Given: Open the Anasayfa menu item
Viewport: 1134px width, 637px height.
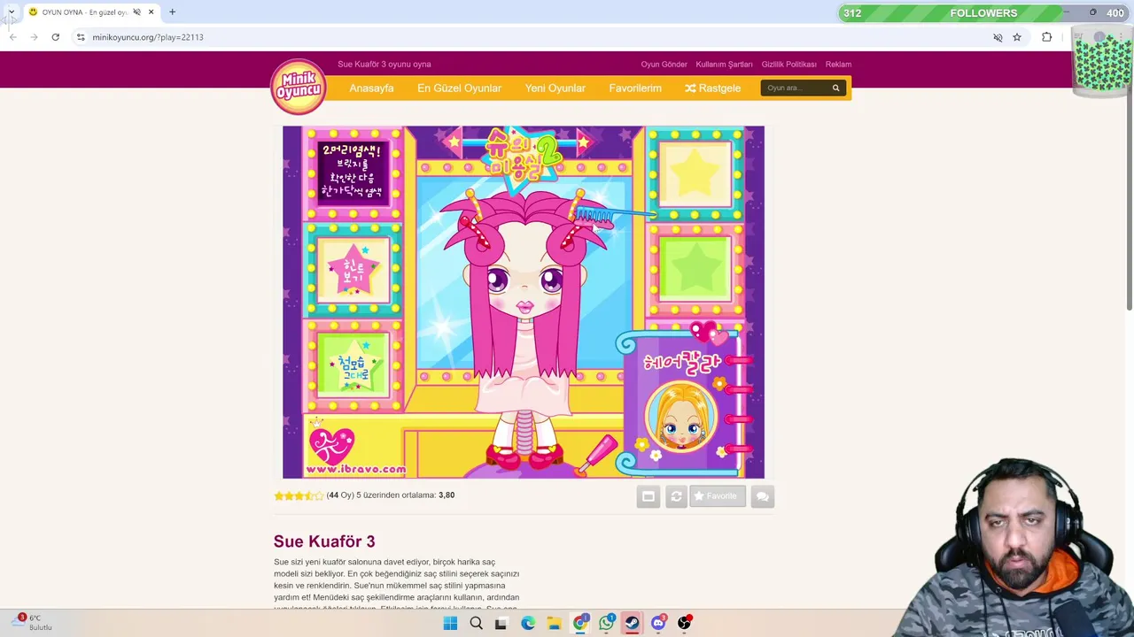Looking at the screenshot, I should [371, 88].
